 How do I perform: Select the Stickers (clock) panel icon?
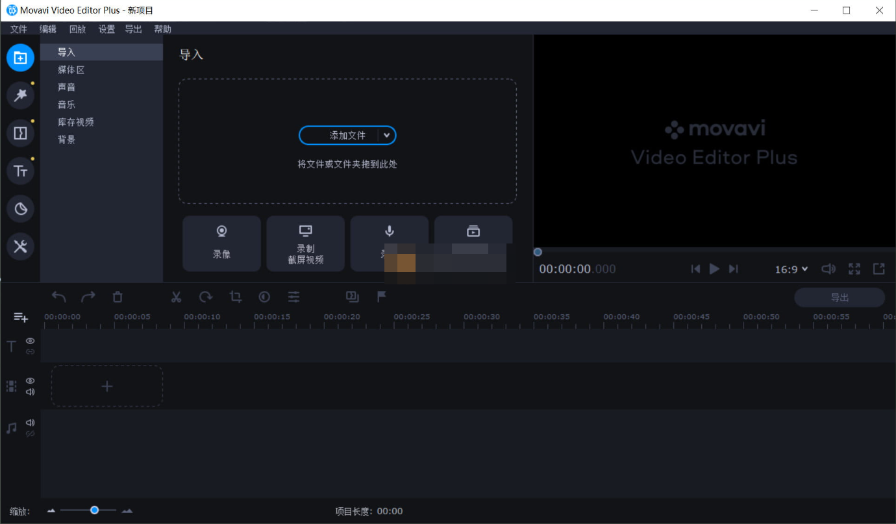click(x=20, y=208)
